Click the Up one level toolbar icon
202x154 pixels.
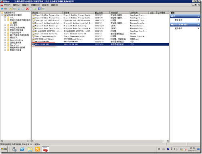[x=10, y=9]
